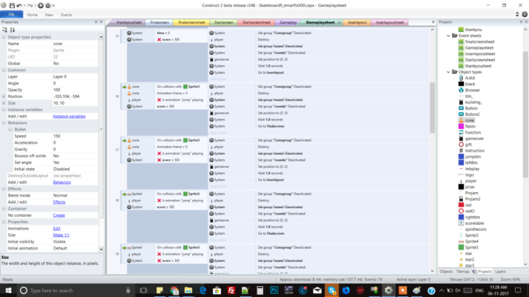529x297 pixels.
Task: Collapse the Object types folder
Action: 448,72
